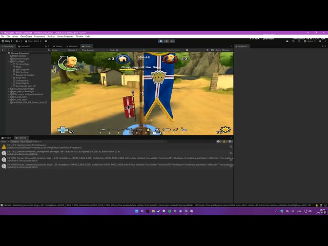Select the Game tab
The width and height of the screenshot is (328, 246).
tap(86, 47)
